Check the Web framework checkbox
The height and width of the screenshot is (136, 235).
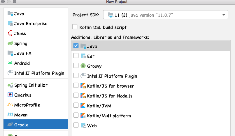coord(76,125)
